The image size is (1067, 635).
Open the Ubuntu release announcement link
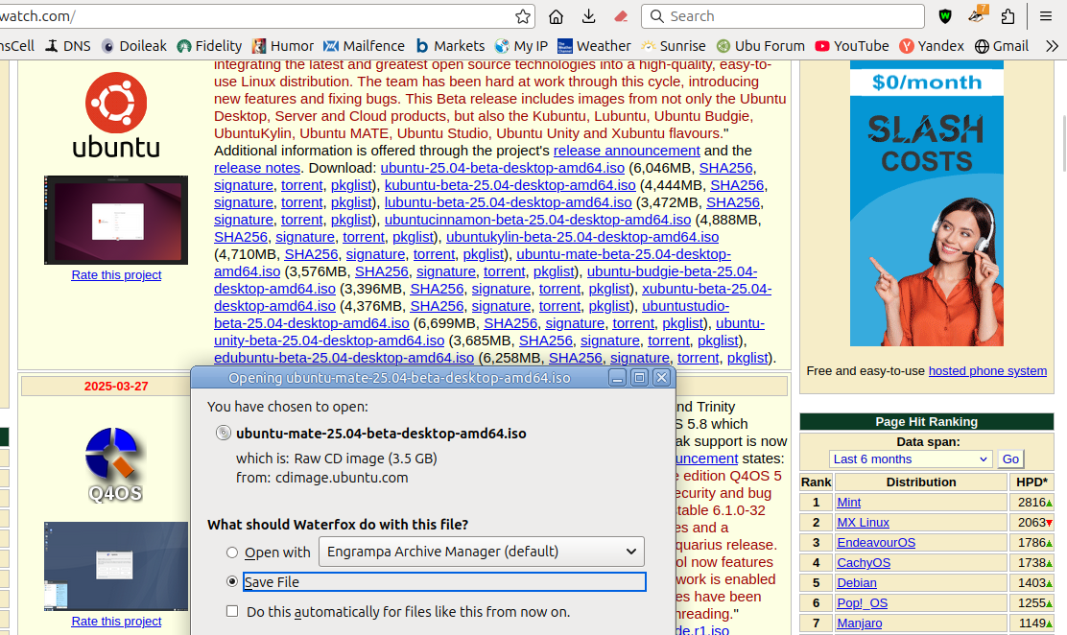[x=626, y=151]
